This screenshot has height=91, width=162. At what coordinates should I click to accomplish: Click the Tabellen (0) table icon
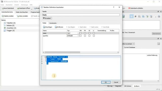(5, 23)
